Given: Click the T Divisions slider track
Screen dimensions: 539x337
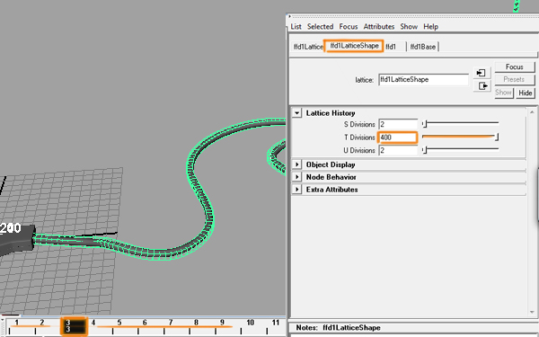Looking at the screenshot, I should [x=461, y=137].
